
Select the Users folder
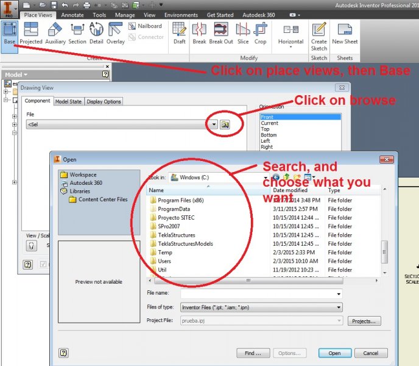tap(161, 261)
